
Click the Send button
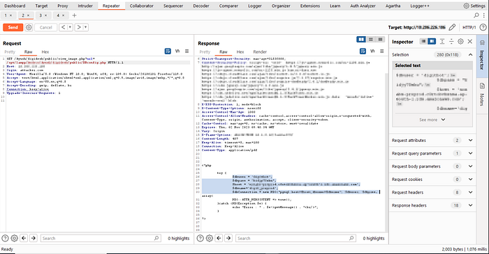click(13, 27)
